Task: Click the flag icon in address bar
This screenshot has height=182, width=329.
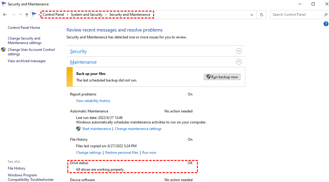Action: [x=34, y=15]
